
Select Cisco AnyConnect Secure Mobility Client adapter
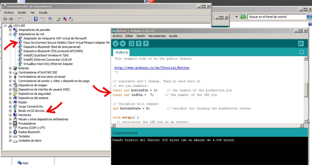click(66, 42)
